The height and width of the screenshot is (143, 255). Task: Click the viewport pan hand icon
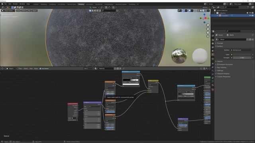(x=208, y=29)
